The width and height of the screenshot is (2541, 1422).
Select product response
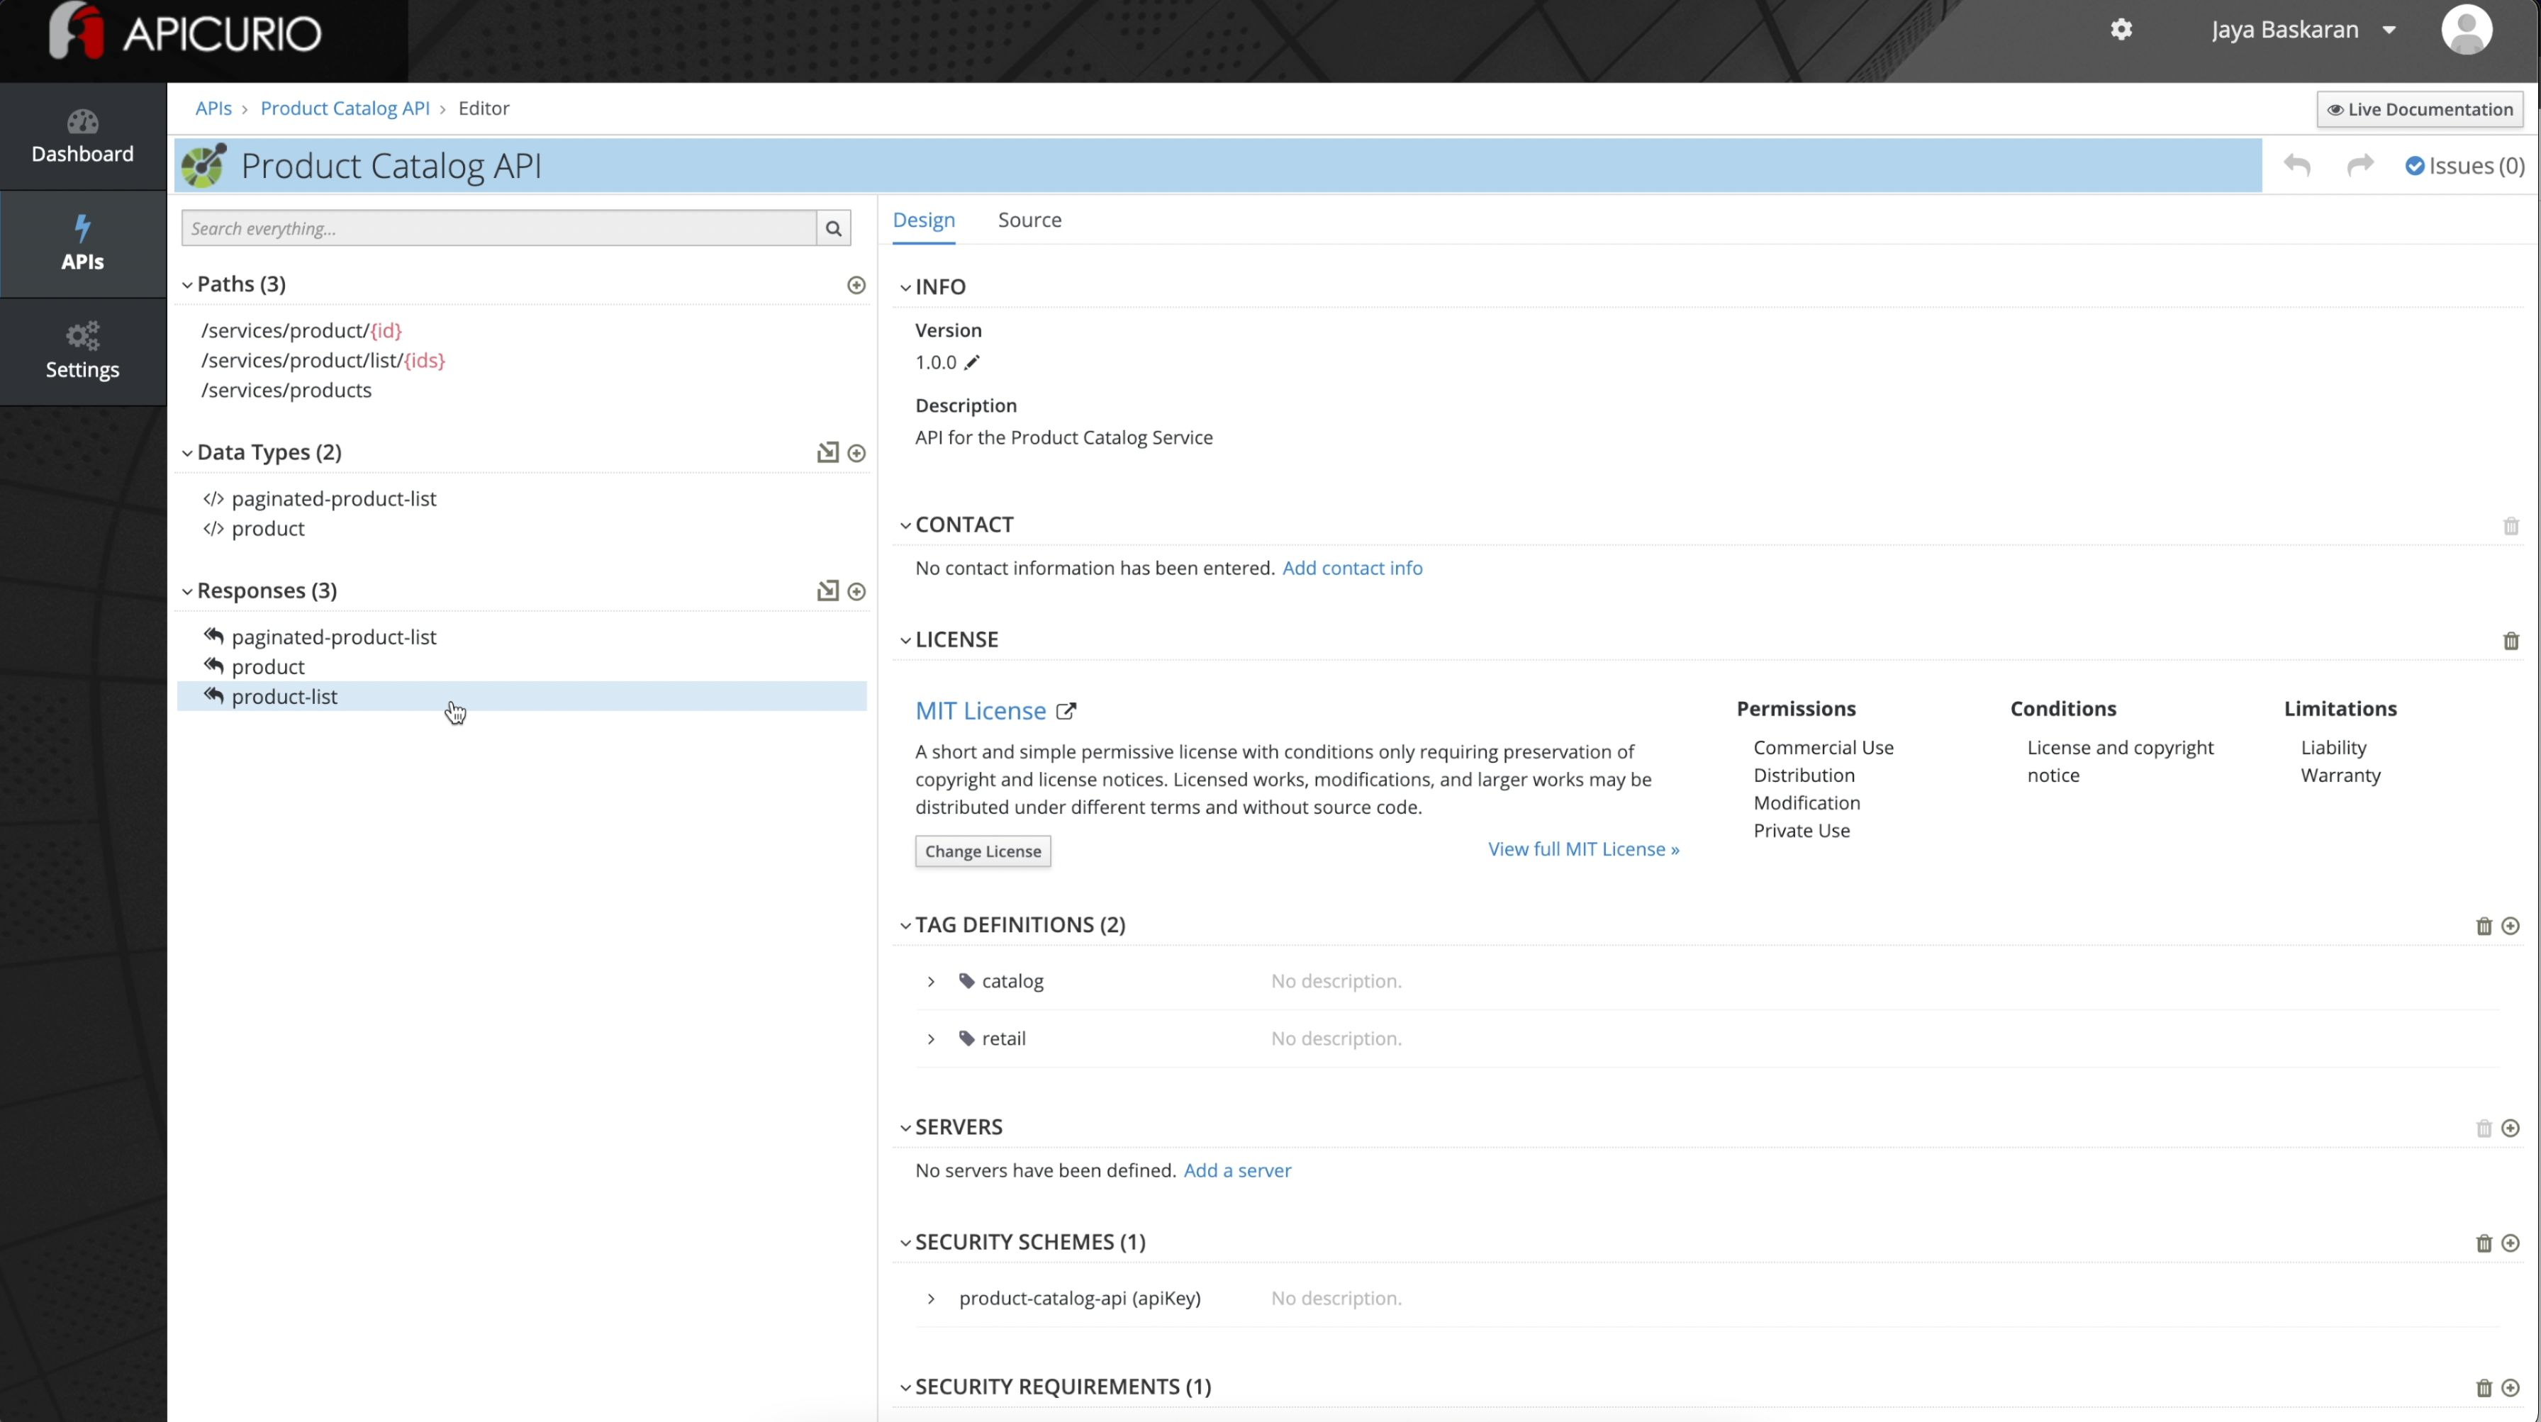click(x=267, y=666)
